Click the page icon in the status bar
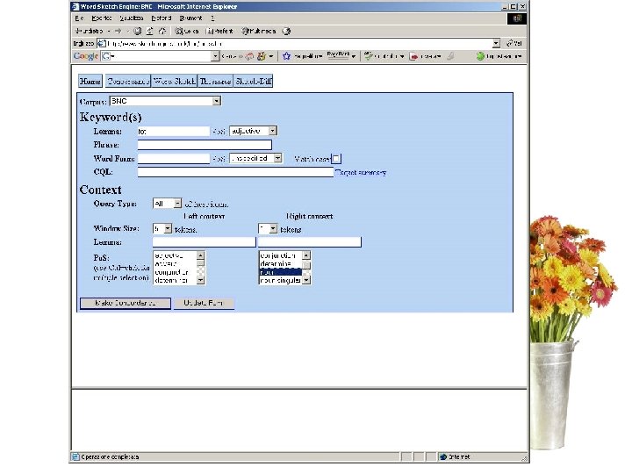The height and width of the screenshot is (474, 632). [x=75, y=456]
